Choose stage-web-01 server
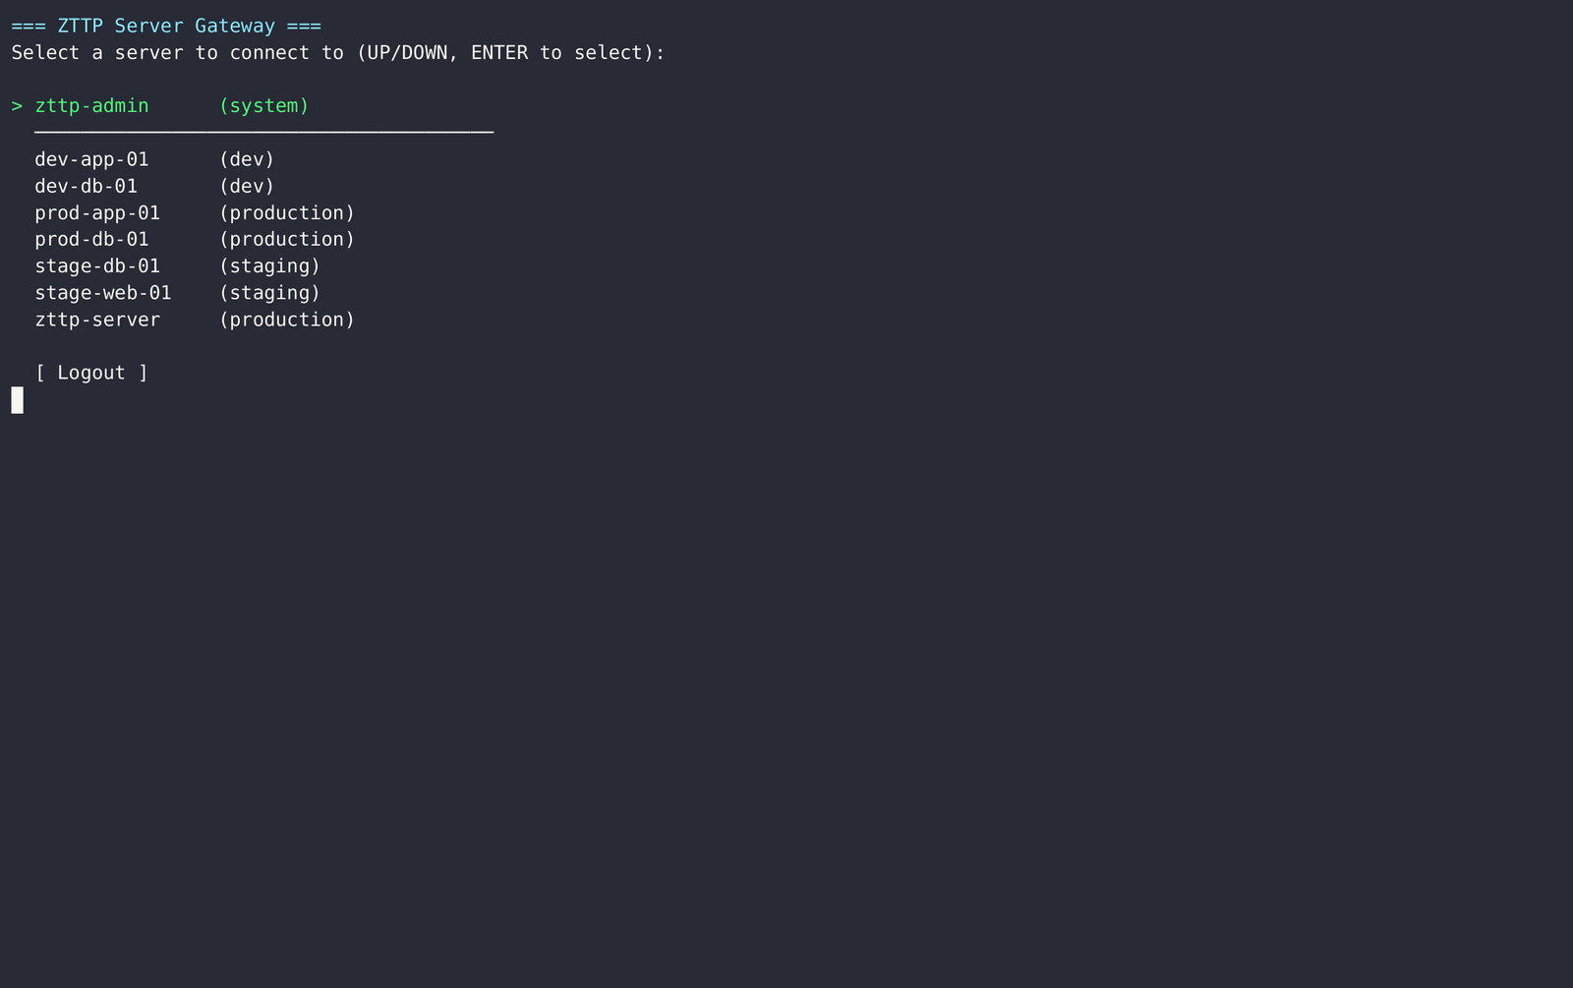This screenshot has width=1573, height=988. [x=177, y=293]
